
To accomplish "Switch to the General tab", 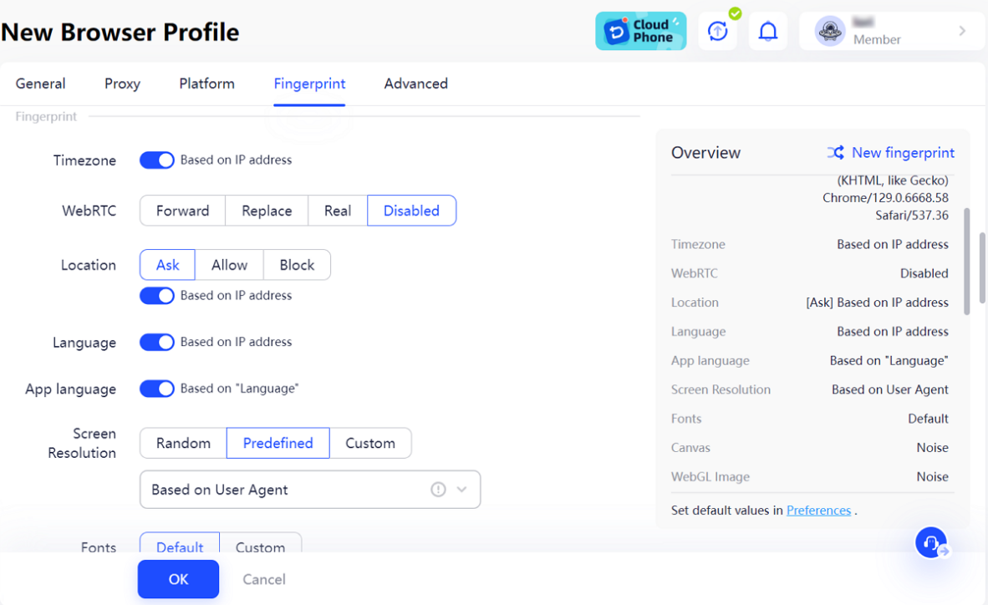I will (x=40, y=84).
